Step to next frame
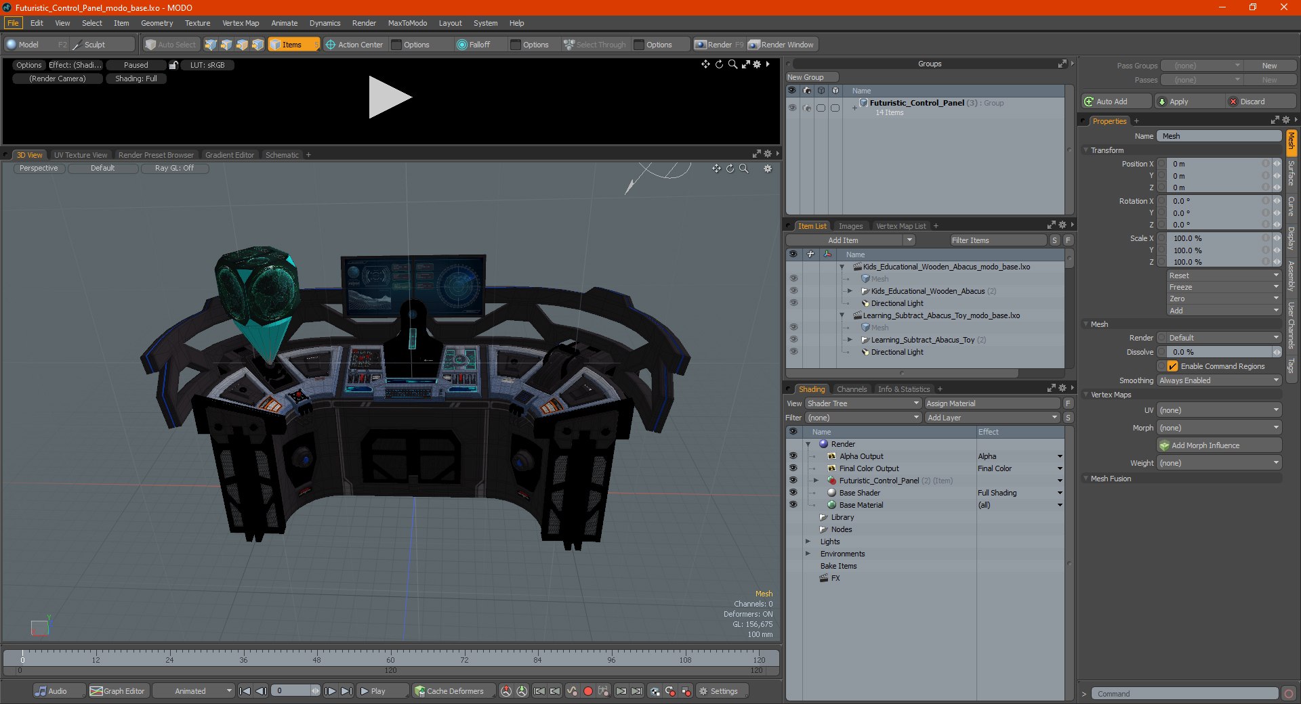Image resolution: width=1301 pixels, height=704 pixels. click(x=330, y=691)
